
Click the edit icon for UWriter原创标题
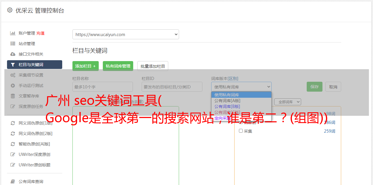13,165
